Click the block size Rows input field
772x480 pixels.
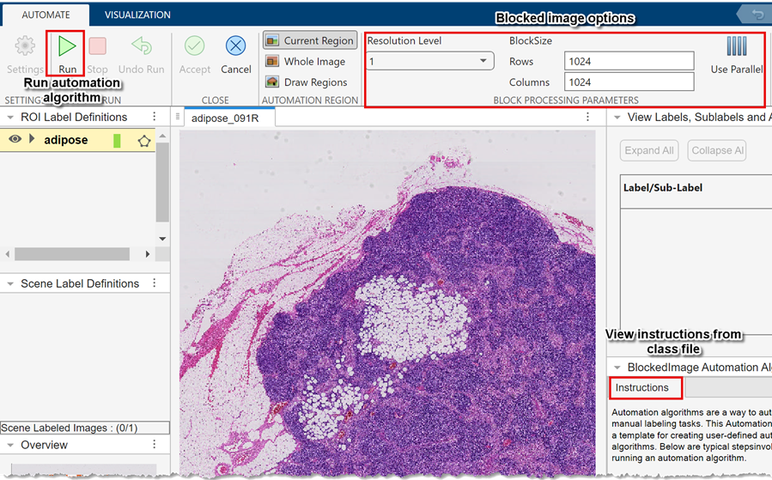[x=629, y=61]
